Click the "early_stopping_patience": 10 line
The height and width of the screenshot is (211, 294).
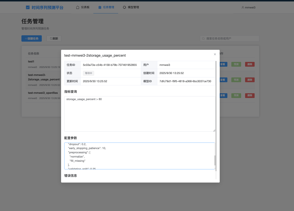[x=87, y=148]
